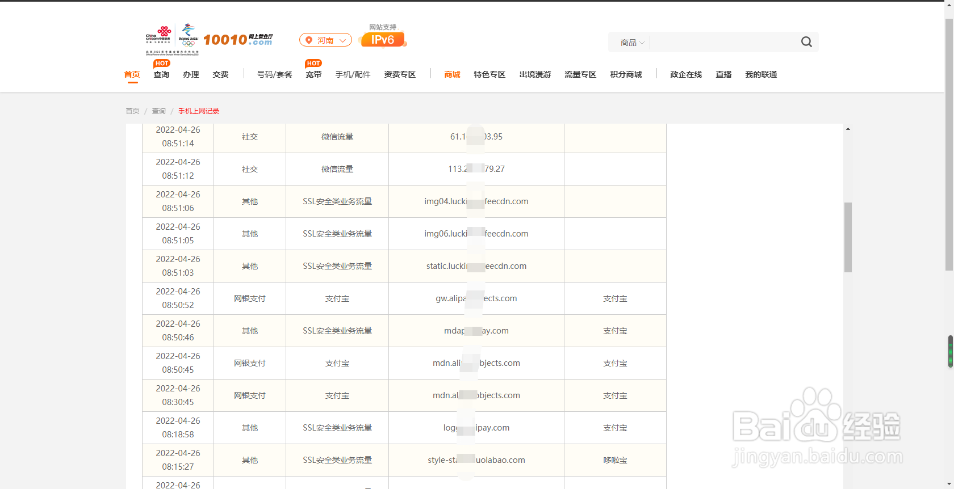Click the inner table scrollbar thumb
The image size is (954, 489).
[848, 237]
